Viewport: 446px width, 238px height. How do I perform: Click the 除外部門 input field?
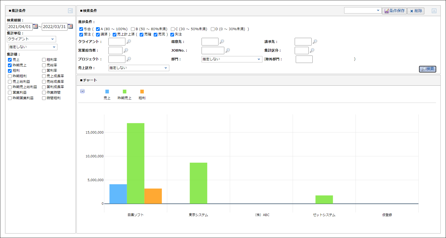[x=304, y=59]
